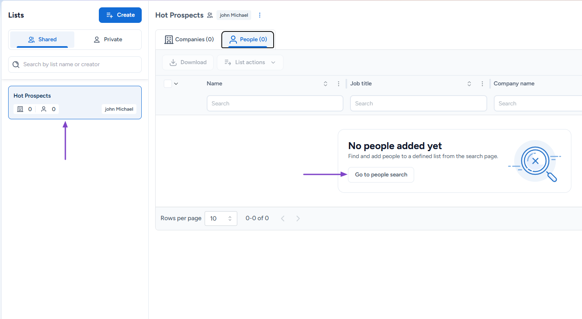Screen dimensions: 582x319
Task: Click the Lists heading
Action: 16,15
